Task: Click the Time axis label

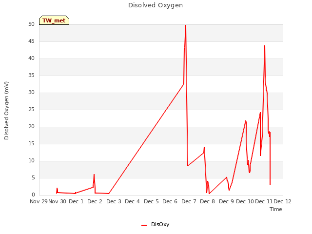Action: pyautogui.click(x=276, y=209)
